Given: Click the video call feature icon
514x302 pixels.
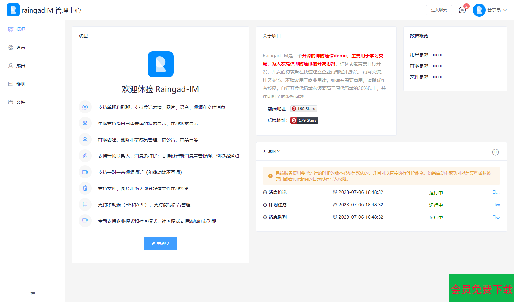Looking at the screenshot, I should coord(85,172).
